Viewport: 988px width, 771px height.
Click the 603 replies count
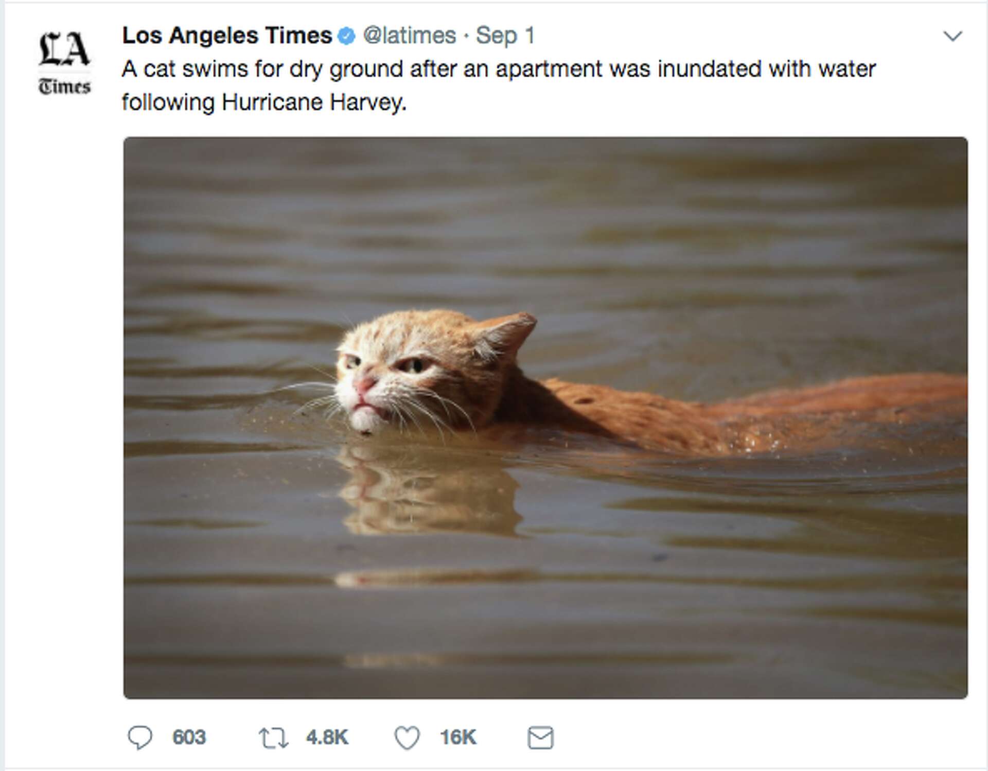(189, 738)
